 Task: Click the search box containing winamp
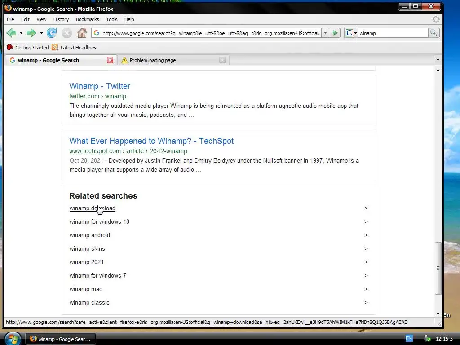click(393, 33)
